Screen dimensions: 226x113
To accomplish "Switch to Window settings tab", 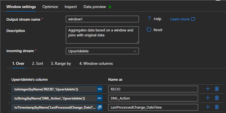I will pos(21,7).
